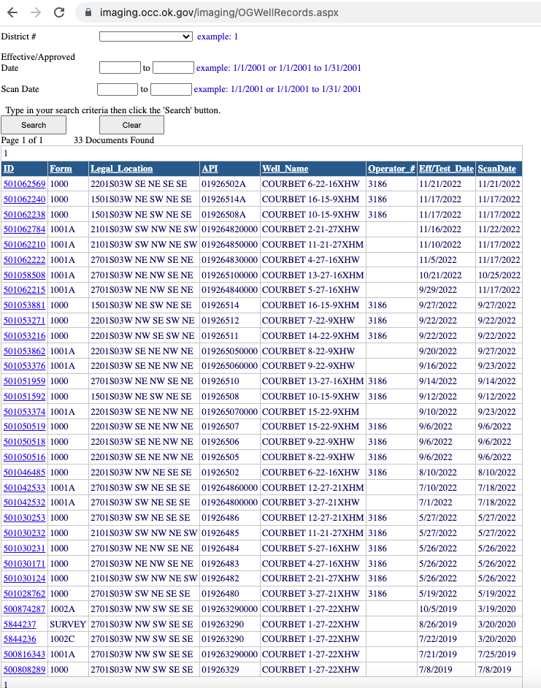Open document ID 501058508
Screen dimensions: 541x688
[25, 275]
